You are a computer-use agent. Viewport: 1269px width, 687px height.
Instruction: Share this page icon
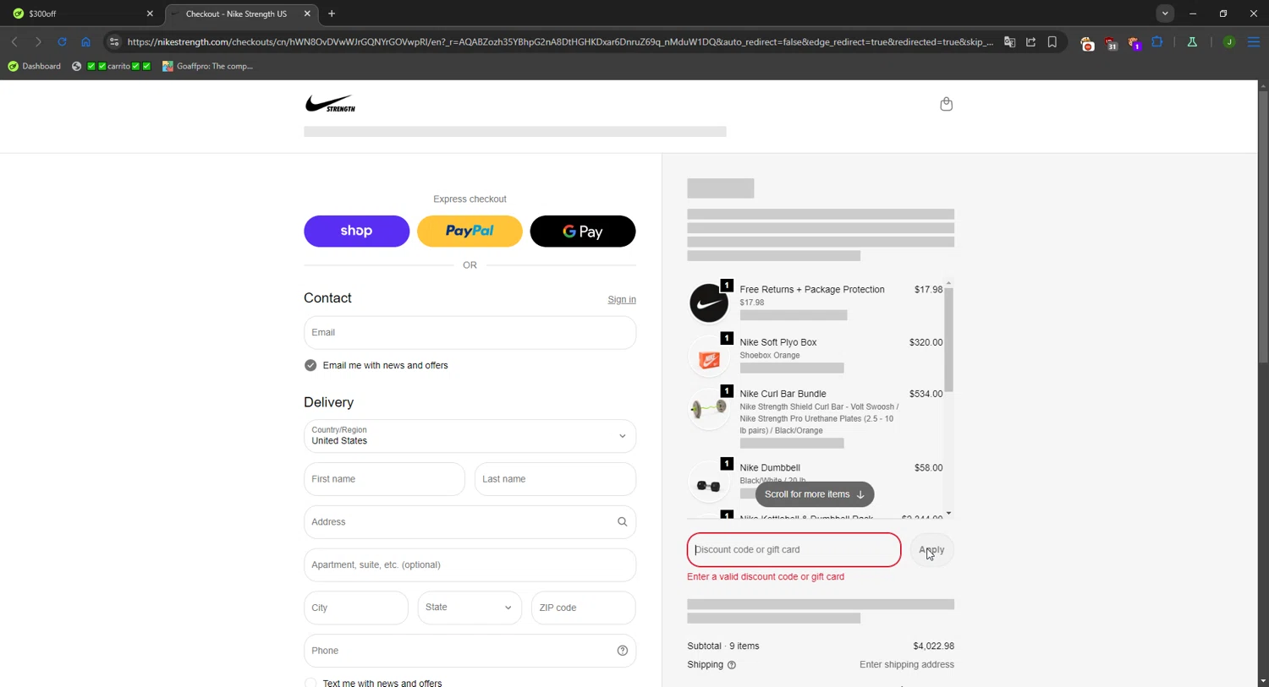pyautogui.click(x=1030, y=41)
